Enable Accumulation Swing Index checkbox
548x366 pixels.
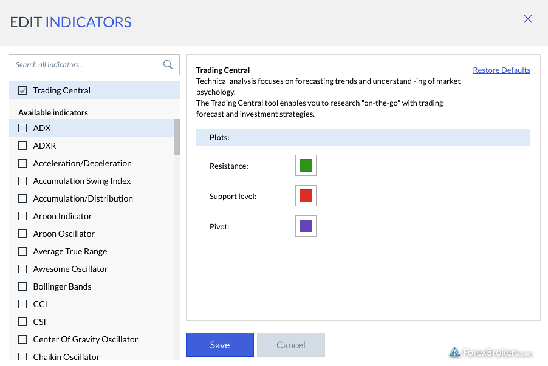tap(22, 181)
